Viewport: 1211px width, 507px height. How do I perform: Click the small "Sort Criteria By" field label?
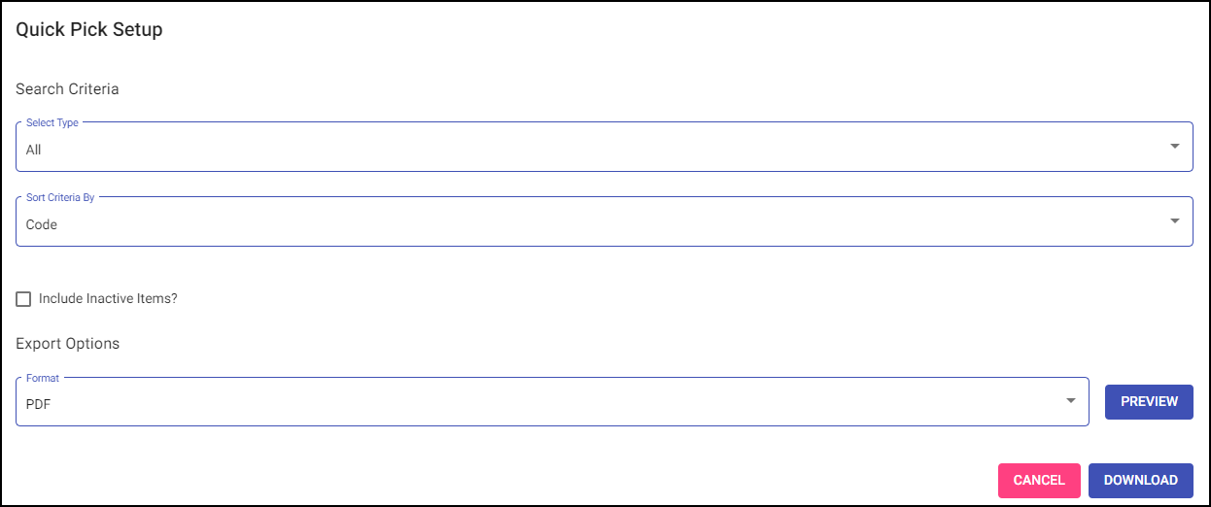[60, 198]
